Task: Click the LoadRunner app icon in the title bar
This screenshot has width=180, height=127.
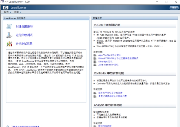Action: pos(2,2)
